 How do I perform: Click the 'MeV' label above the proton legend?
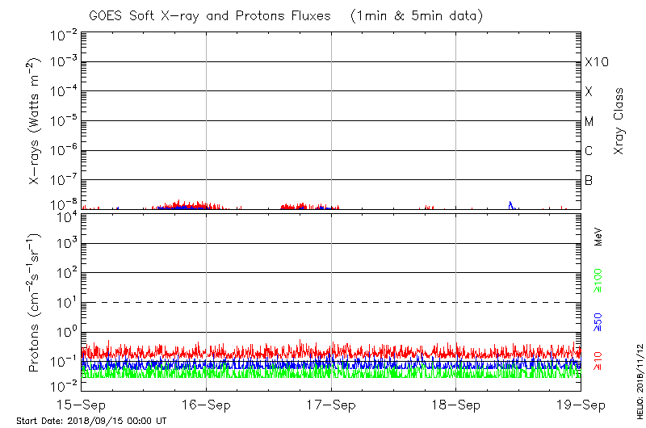coord(598,238)
